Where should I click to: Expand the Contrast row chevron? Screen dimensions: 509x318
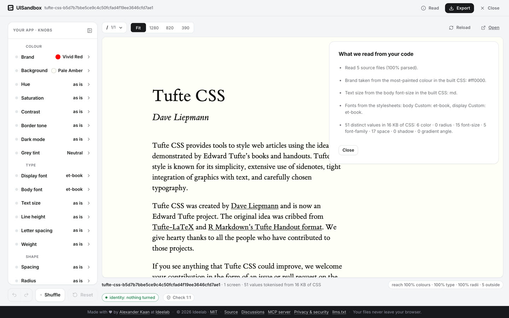tap(89, 112)
